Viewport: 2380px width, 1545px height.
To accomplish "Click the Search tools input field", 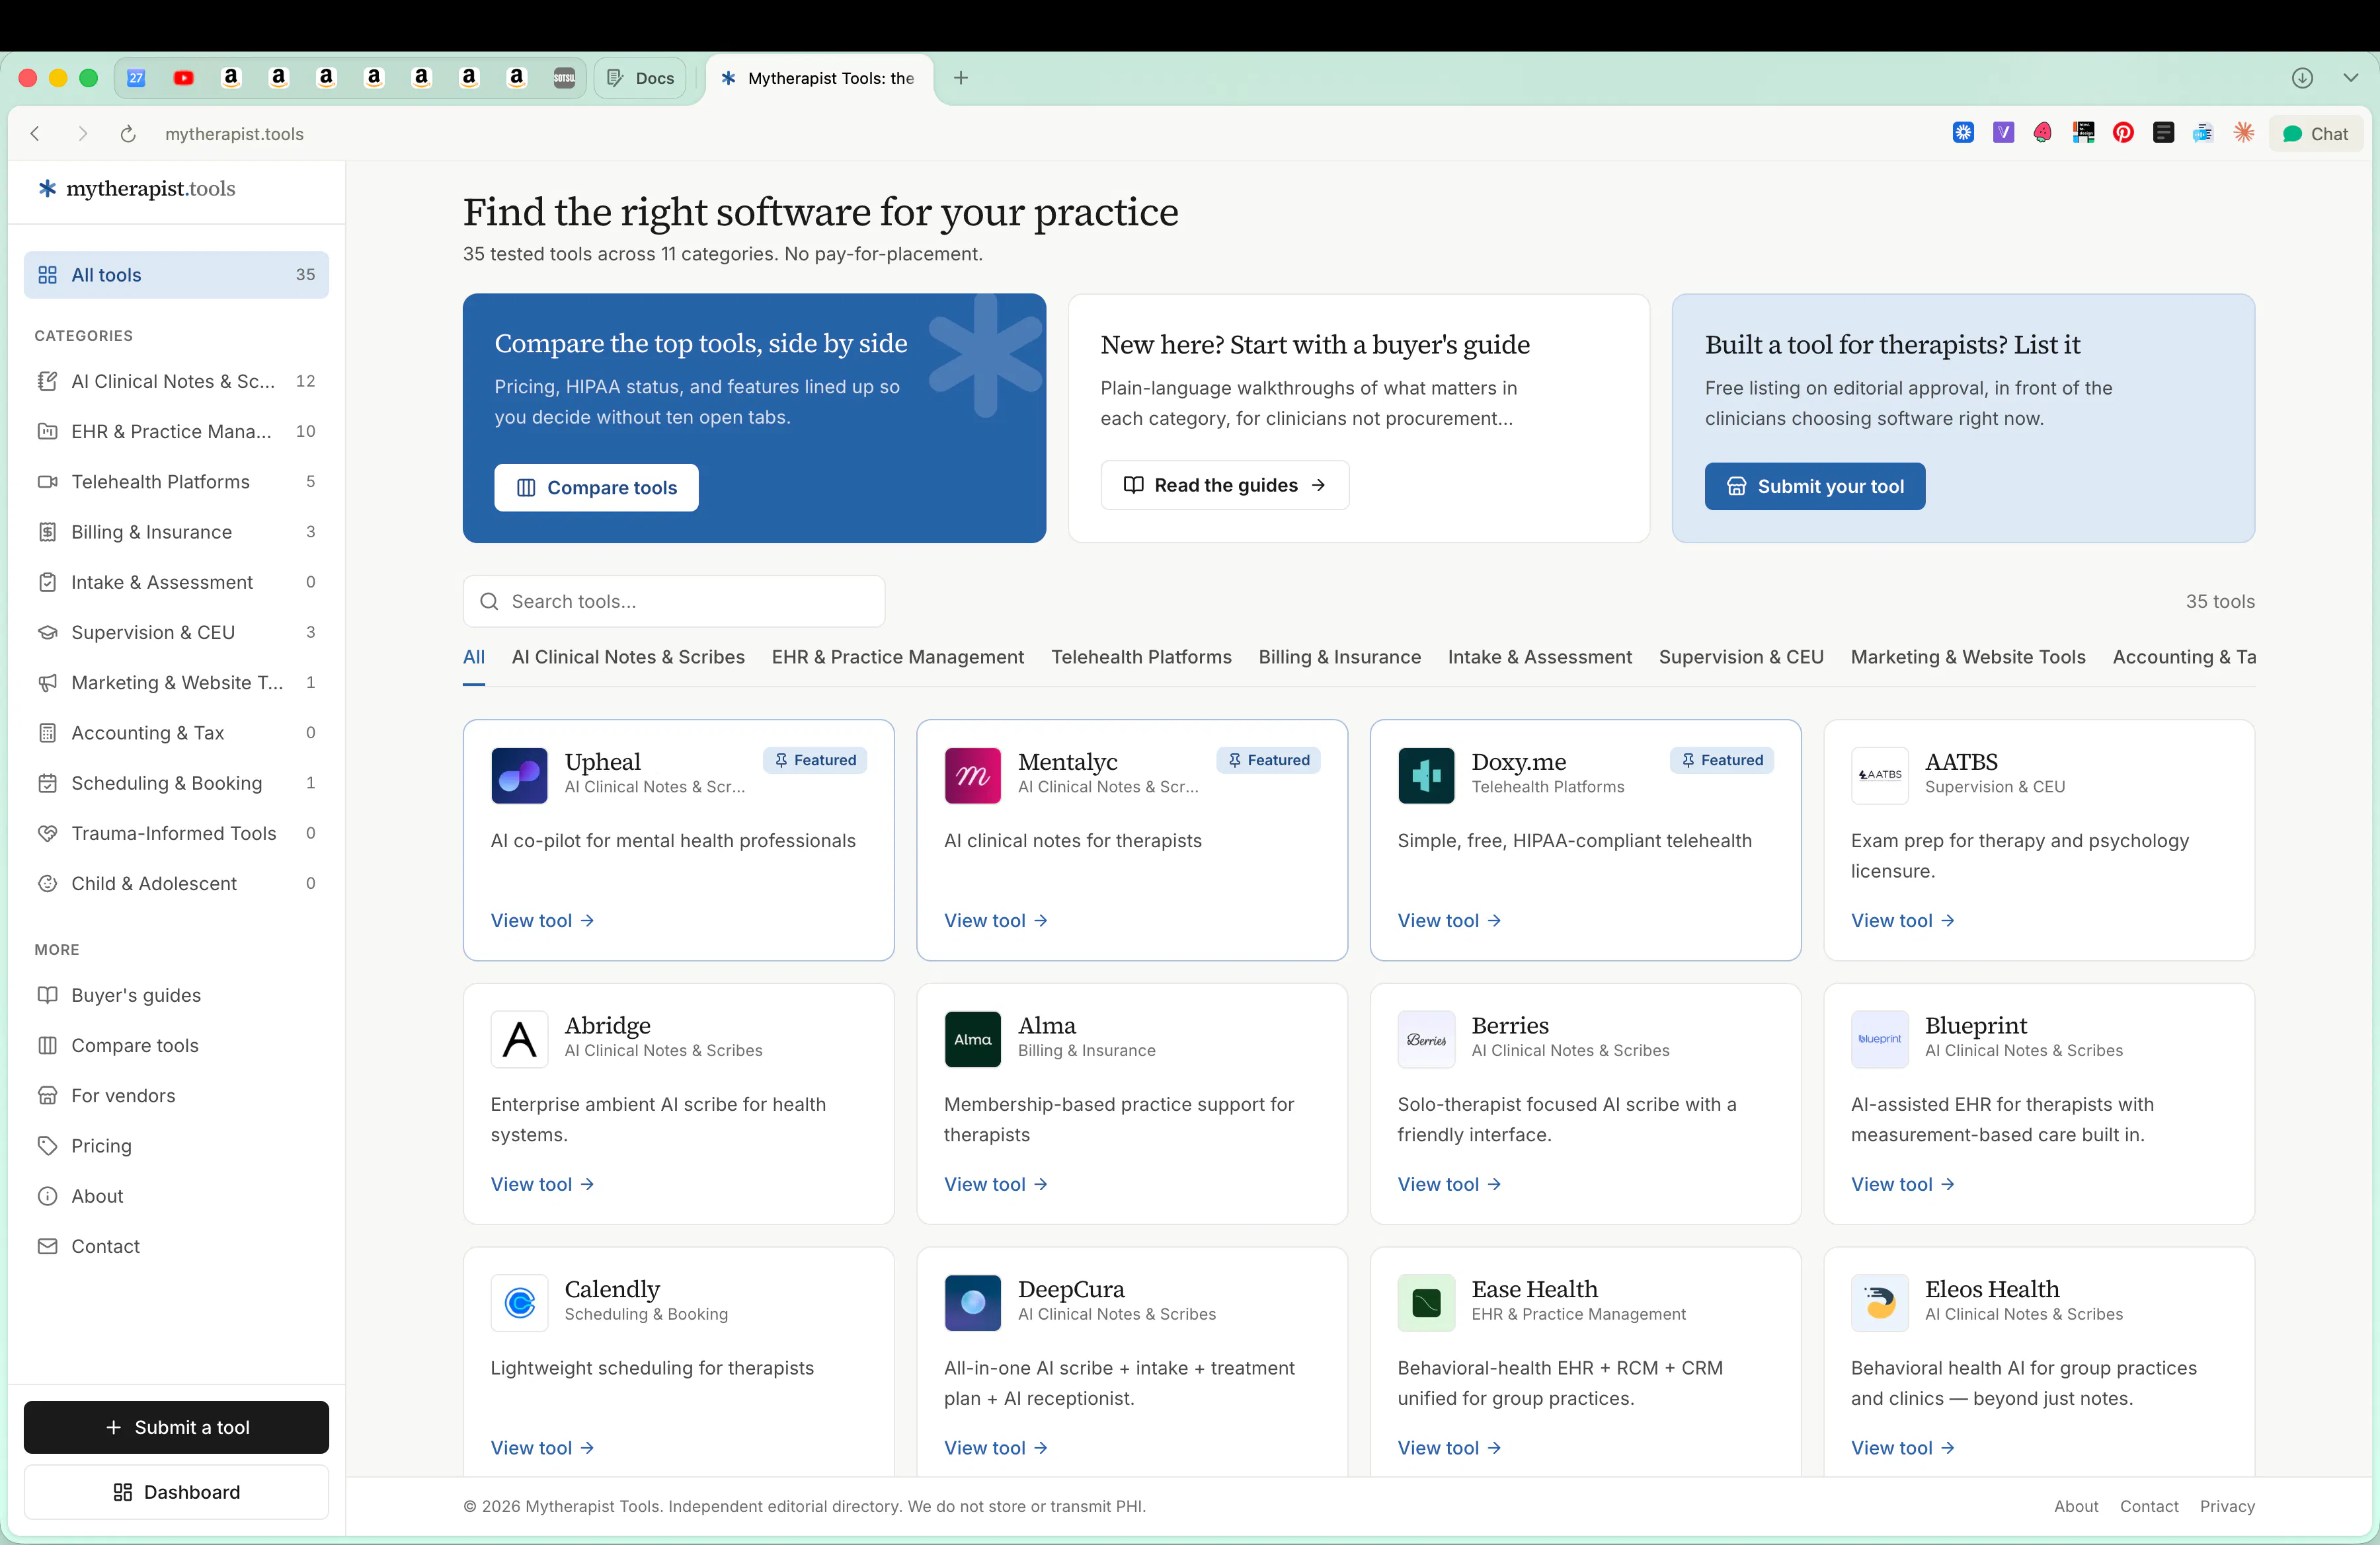I will 674,601.
